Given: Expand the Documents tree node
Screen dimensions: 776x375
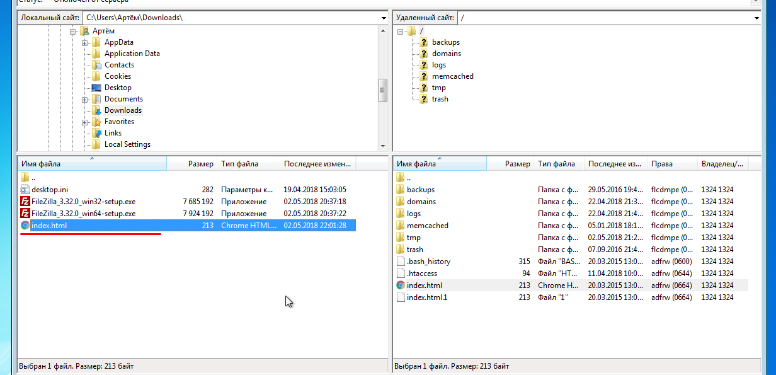Looking at the screenshot, I should [x=84, y=100].
